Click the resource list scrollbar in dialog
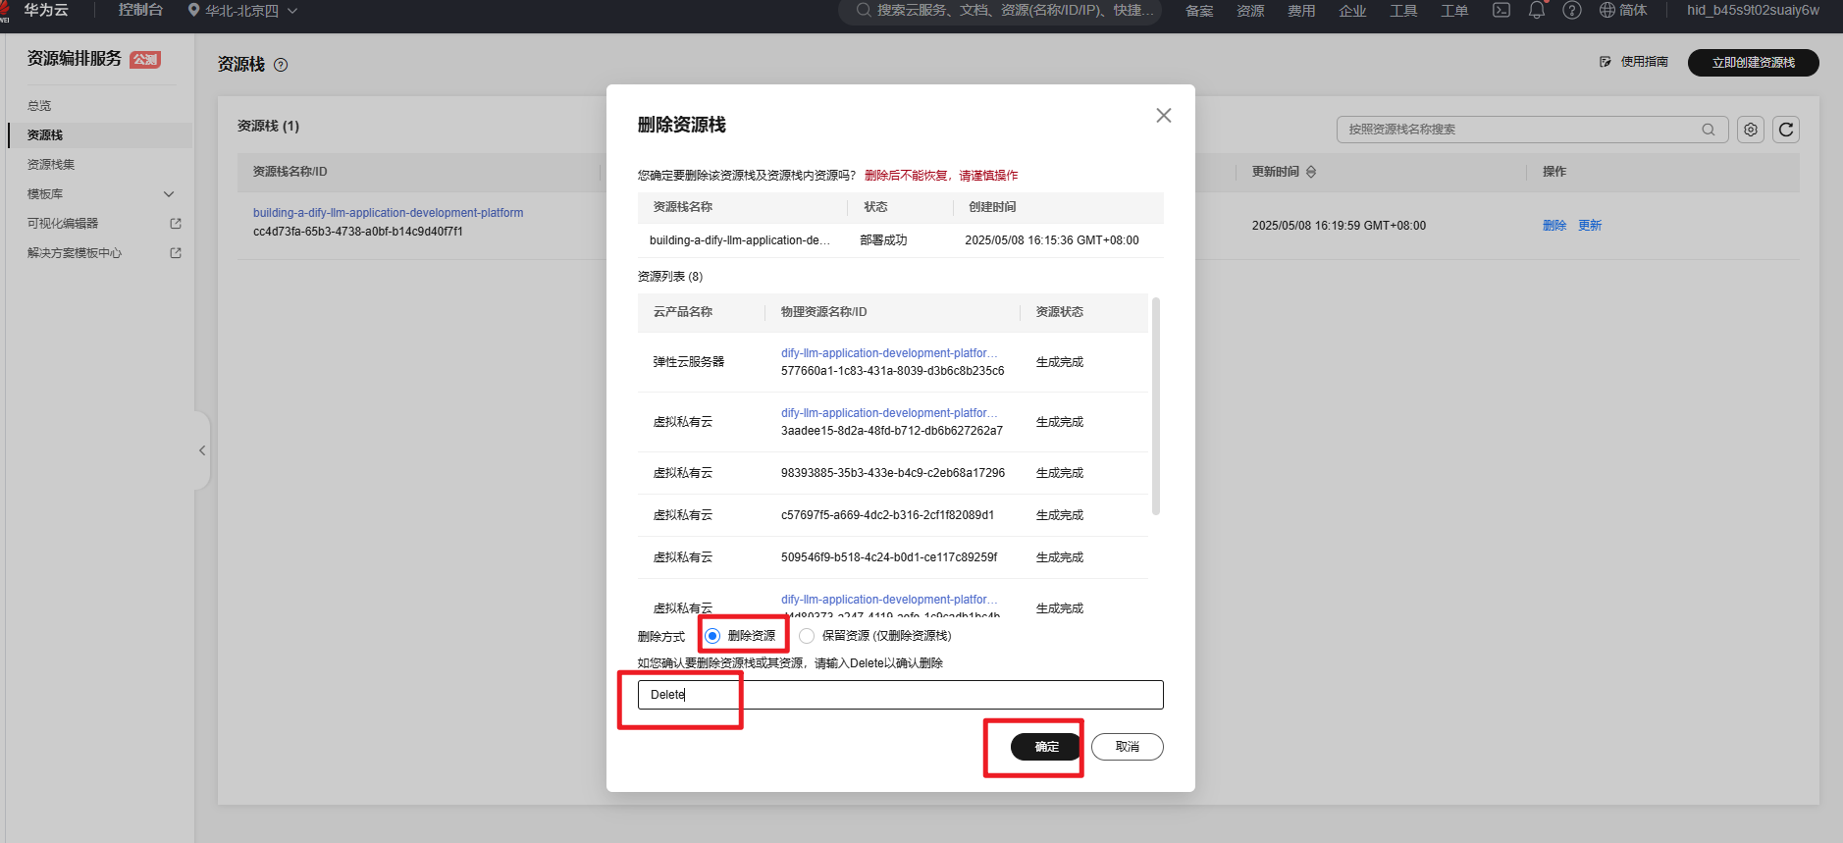This screenshot has width=1843, height=843. point(1156,406)
